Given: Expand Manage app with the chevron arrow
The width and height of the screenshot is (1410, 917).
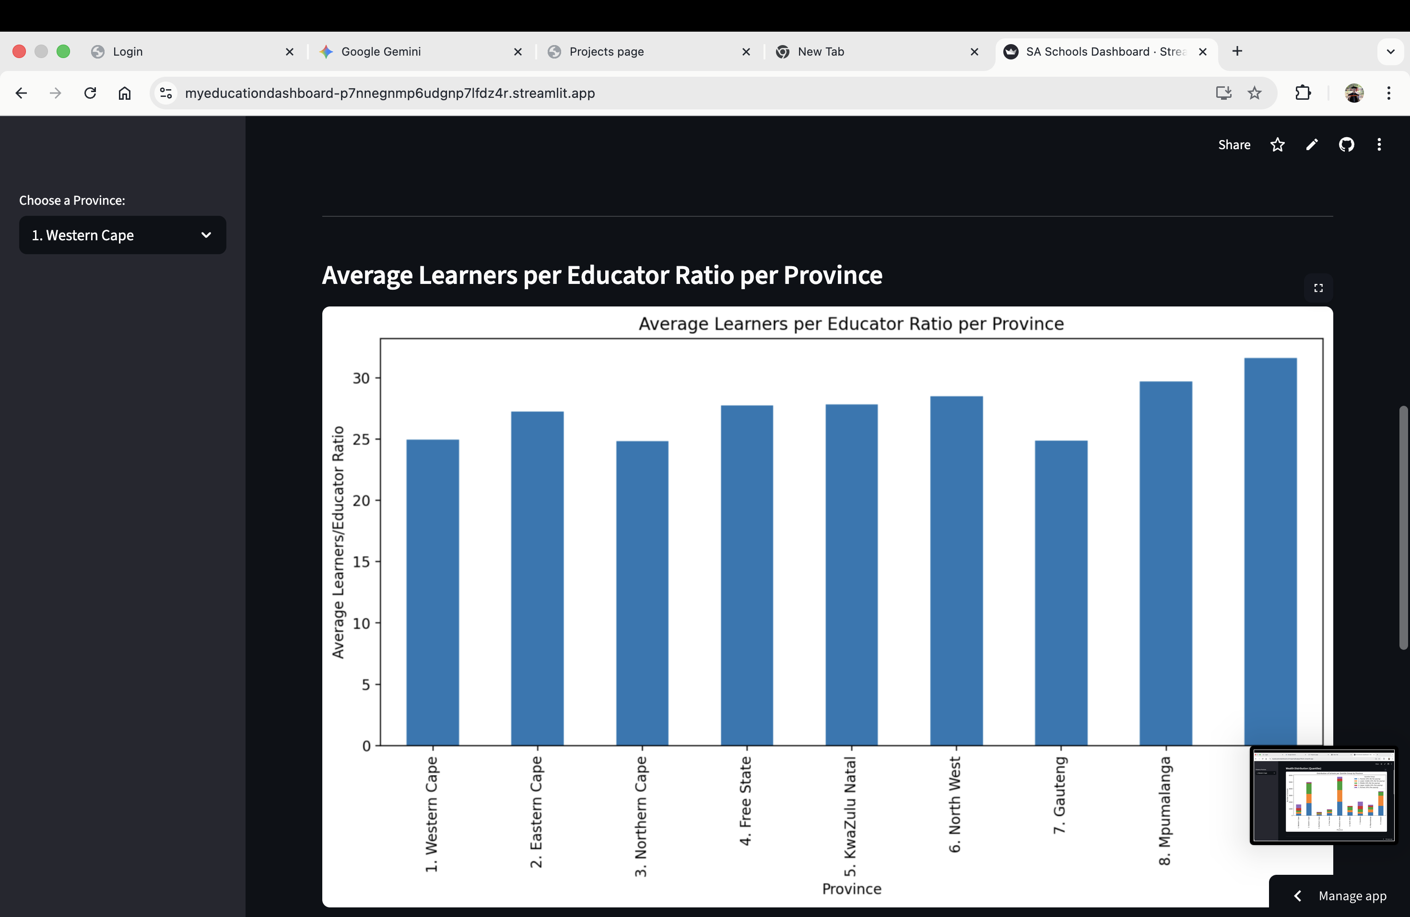Looking at the screenshot, I should (x=1297, y=896).
